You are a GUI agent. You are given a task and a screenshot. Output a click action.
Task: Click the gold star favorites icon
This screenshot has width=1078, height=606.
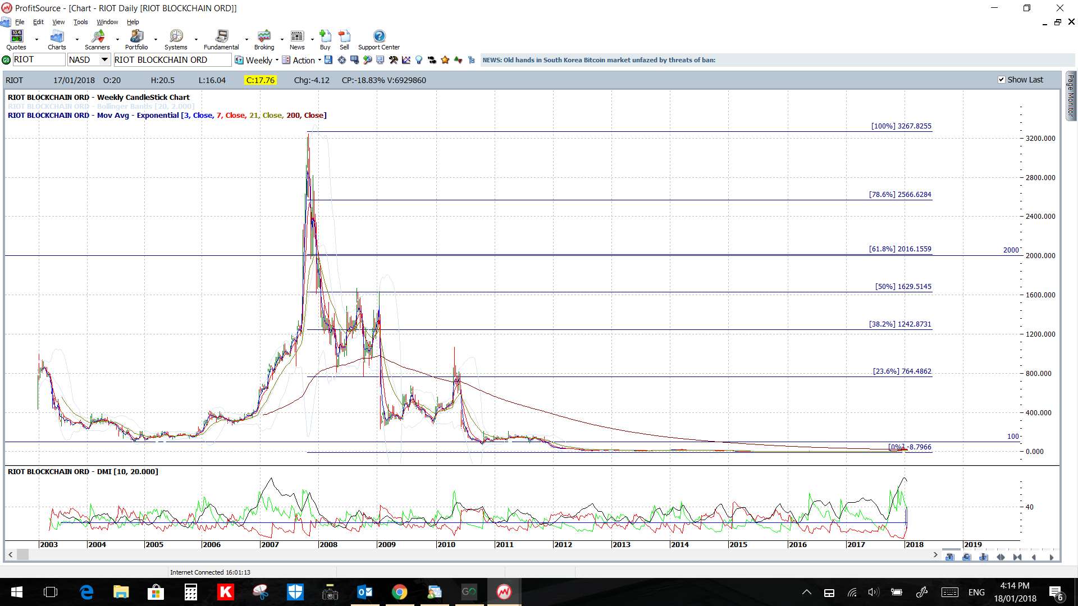(445, 60)
